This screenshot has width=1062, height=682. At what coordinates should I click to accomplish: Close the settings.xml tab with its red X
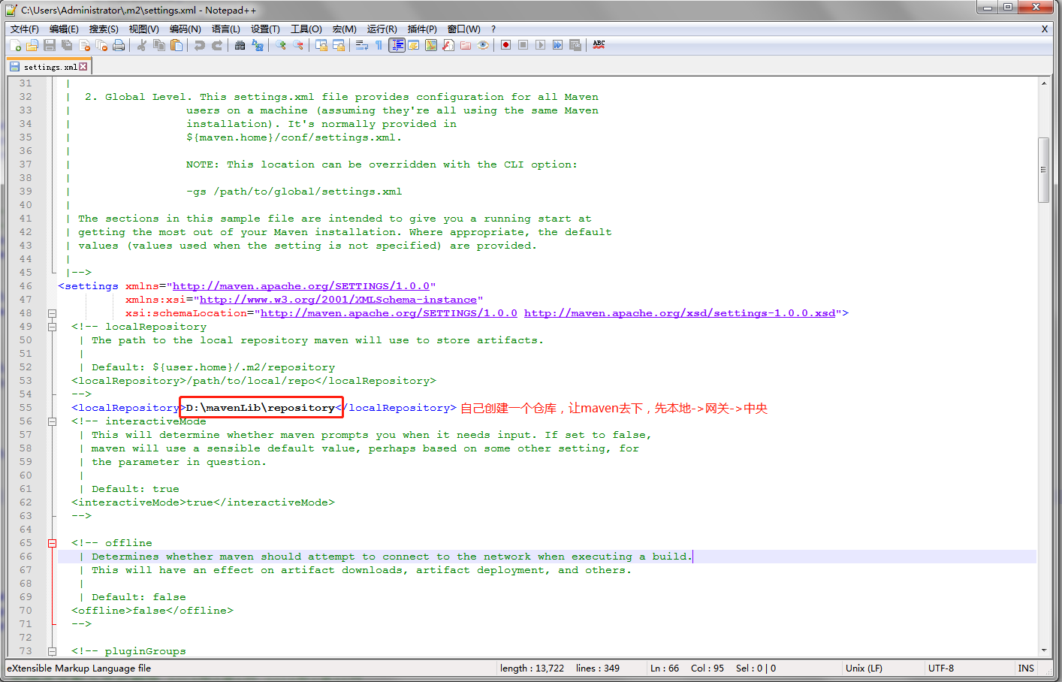(83, 67)
